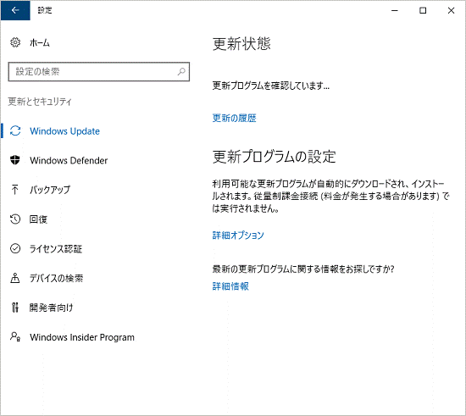466x416 pixels.
Task: Minimize the settings window
Action: coord(395,10)
